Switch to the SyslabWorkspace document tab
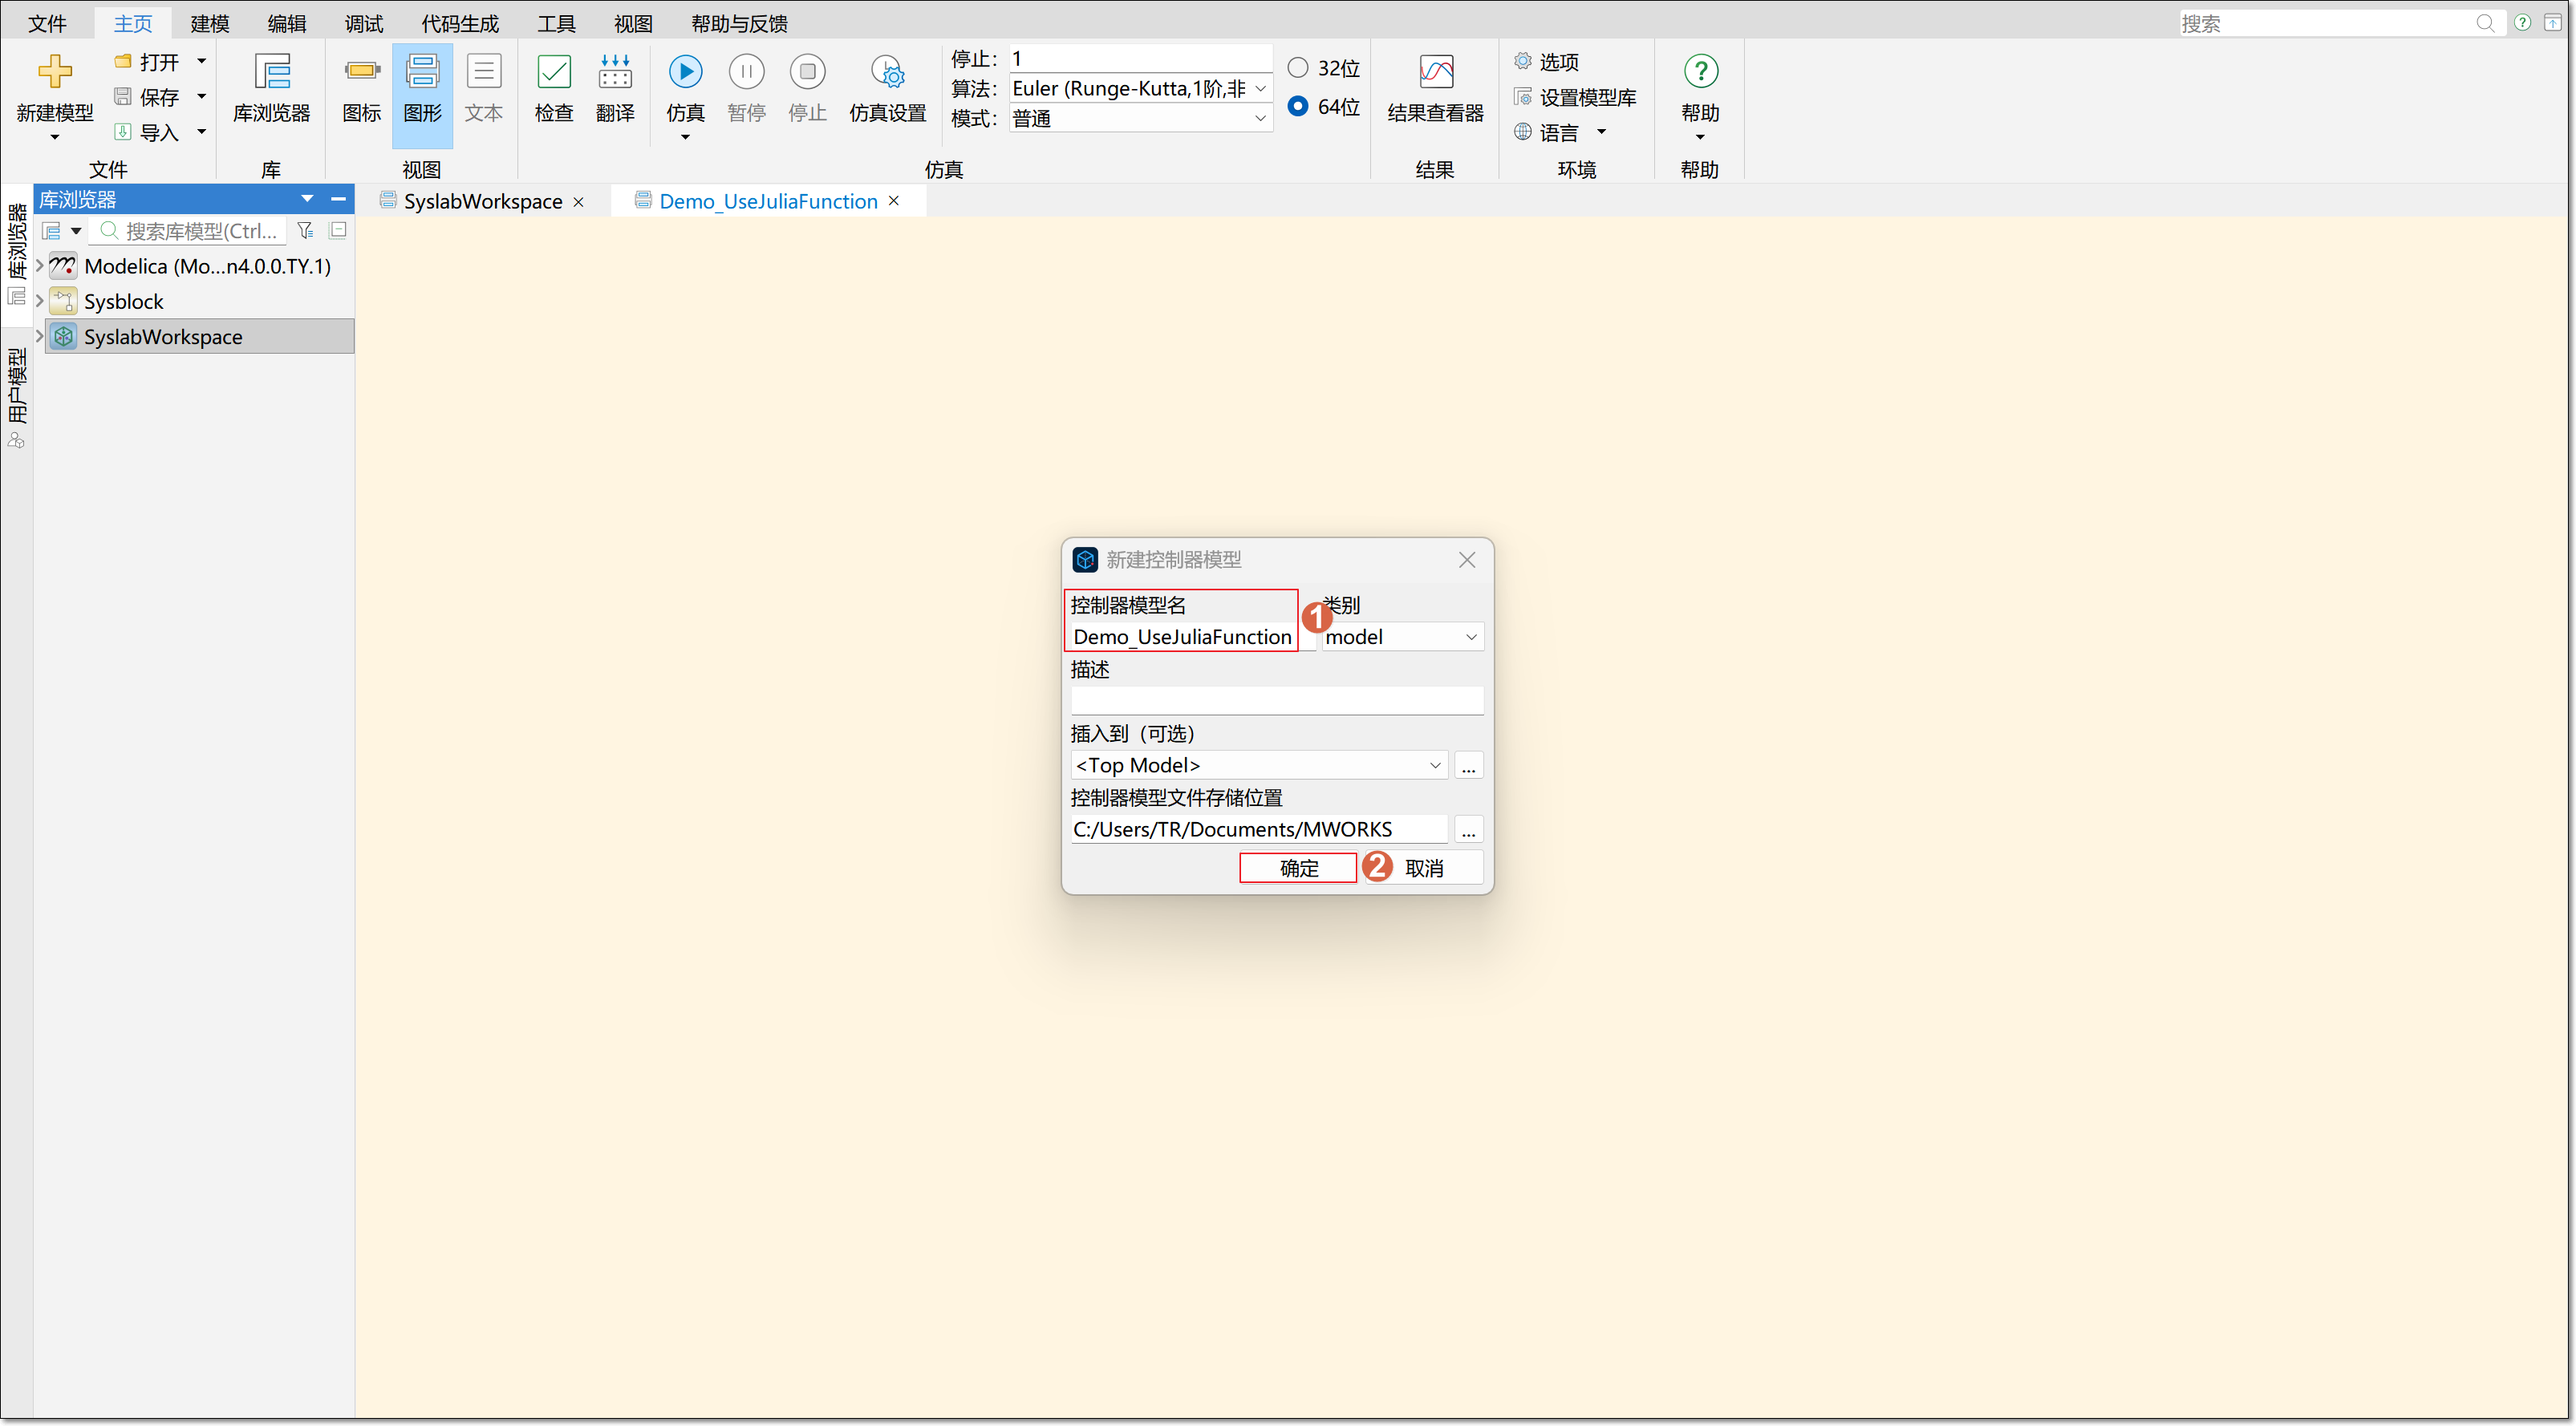 click(482, 201)
